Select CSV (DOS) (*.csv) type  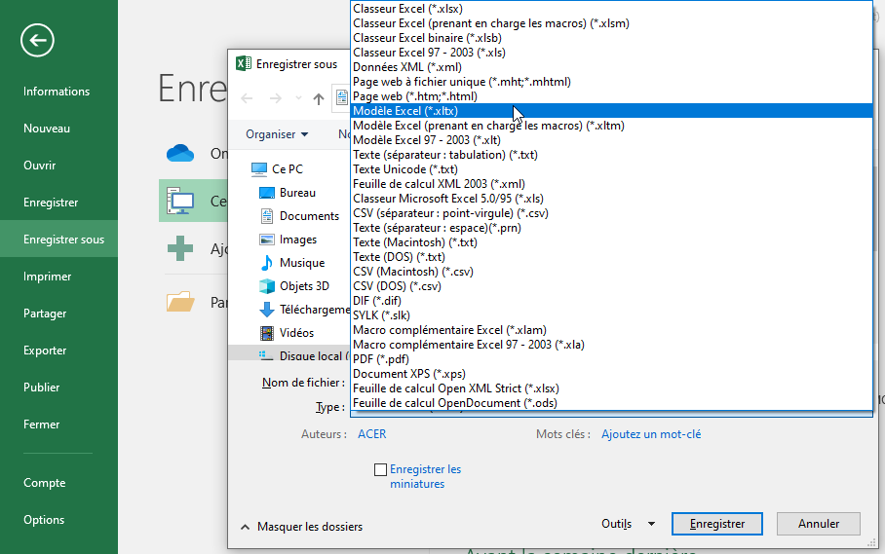611,286
